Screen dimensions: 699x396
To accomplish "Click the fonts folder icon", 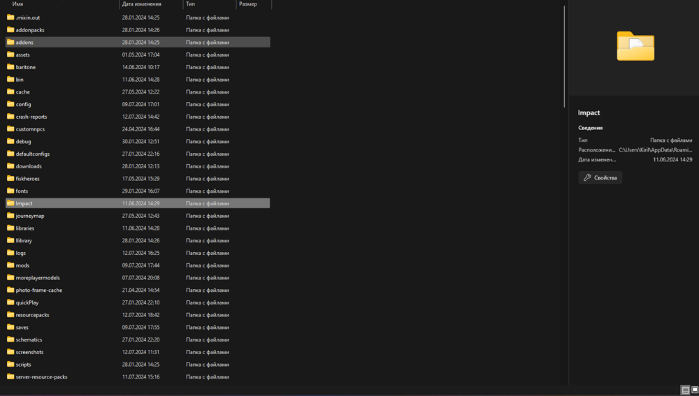I will pos(10,191).
